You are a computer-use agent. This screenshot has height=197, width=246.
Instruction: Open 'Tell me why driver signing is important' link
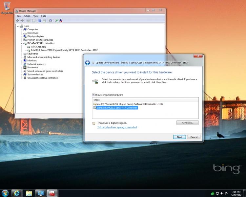pos(117,127)
